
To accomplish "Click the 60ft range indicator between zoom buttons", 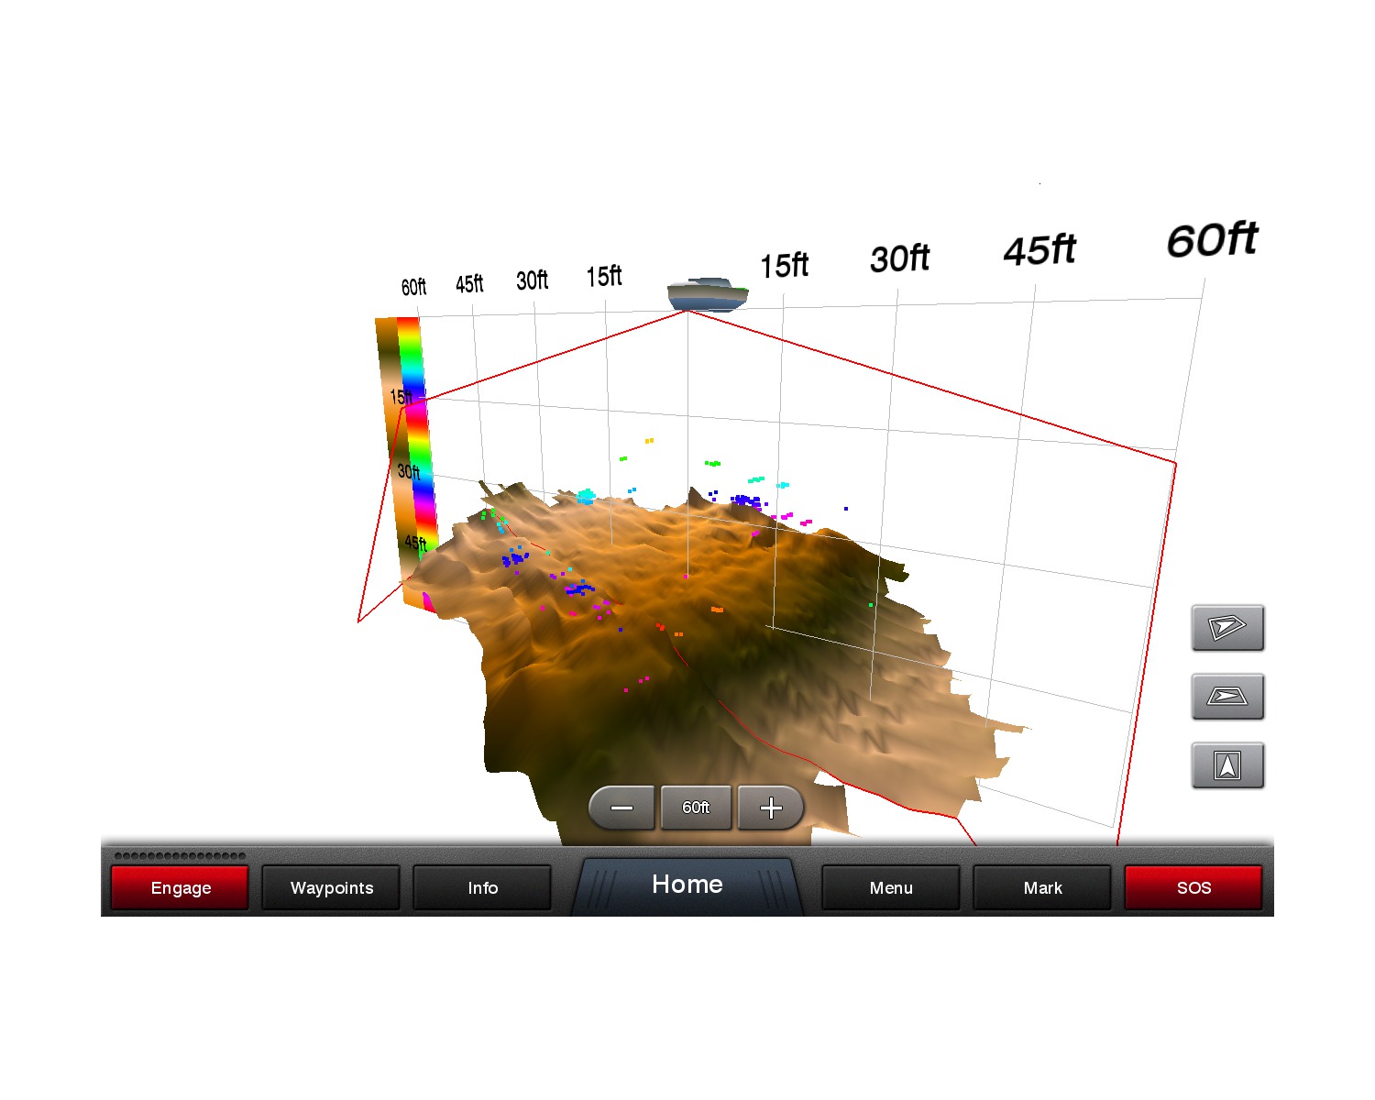I will pyautogui.click(x=696, y=808).
